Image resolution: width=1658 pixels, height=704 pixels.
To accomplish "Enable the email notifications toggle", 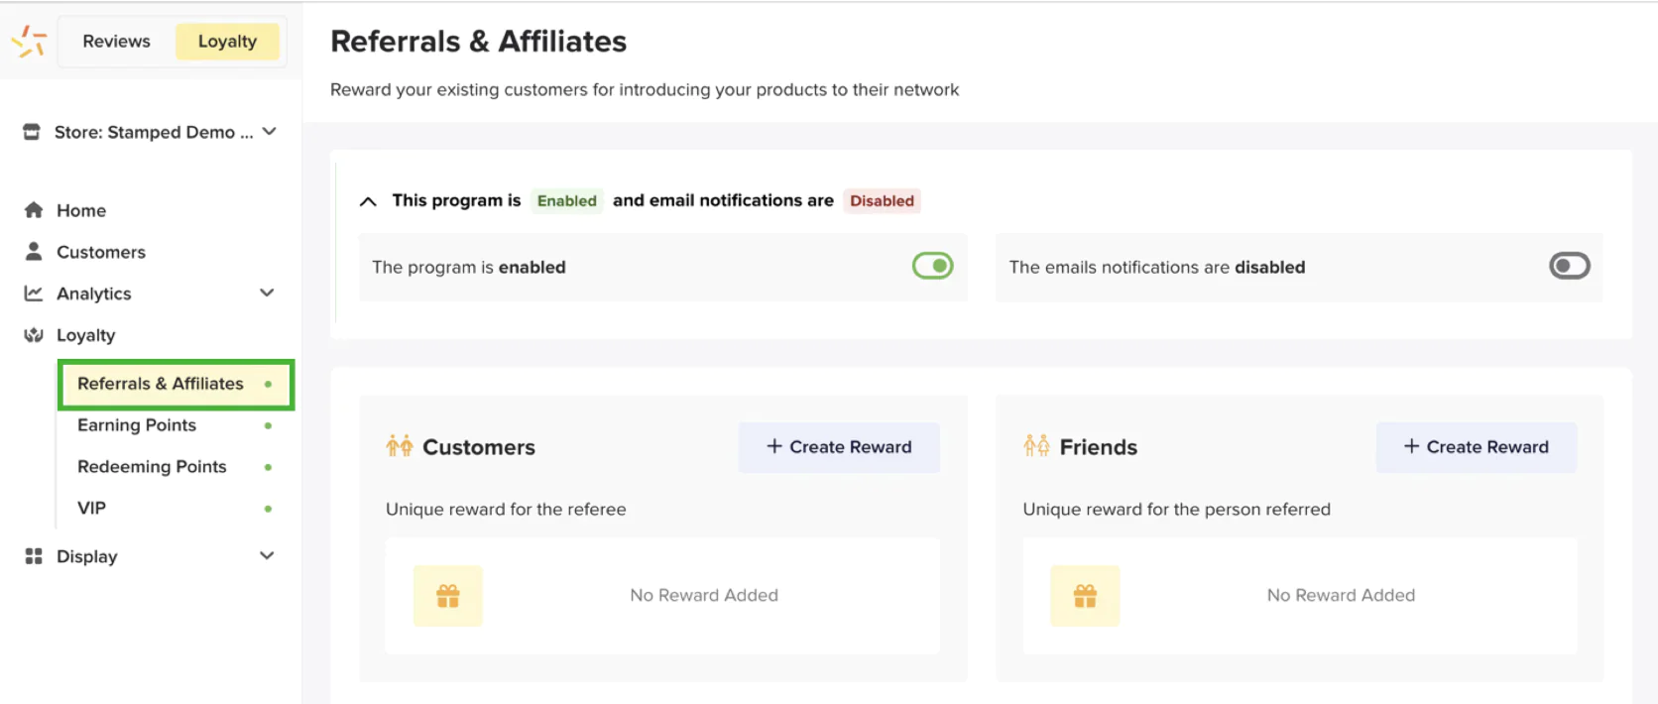I will (1569, 266).
